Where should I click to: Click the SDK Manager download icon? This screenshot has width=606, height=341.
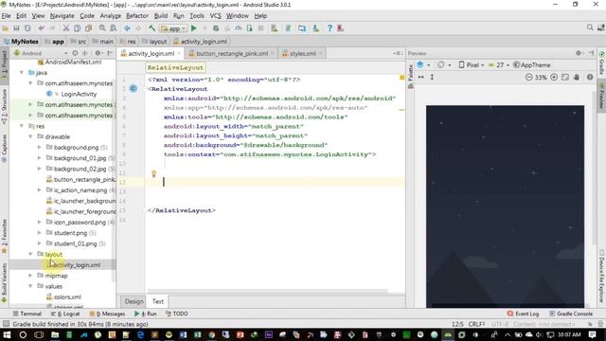click(315, 28)
